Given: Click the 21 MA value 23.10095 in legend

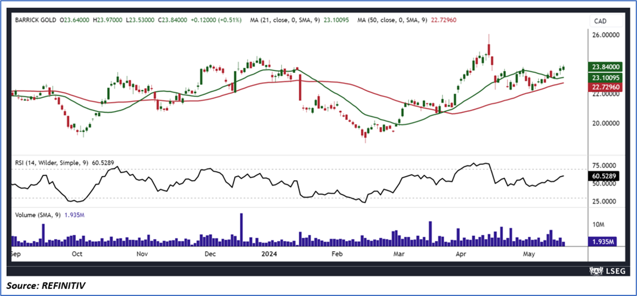Looking at the screenshot, I should pyautogui.click(x=335, y=19).
